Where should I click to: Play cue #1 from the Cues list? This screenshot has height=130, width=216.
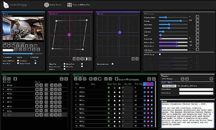(37, 85)
